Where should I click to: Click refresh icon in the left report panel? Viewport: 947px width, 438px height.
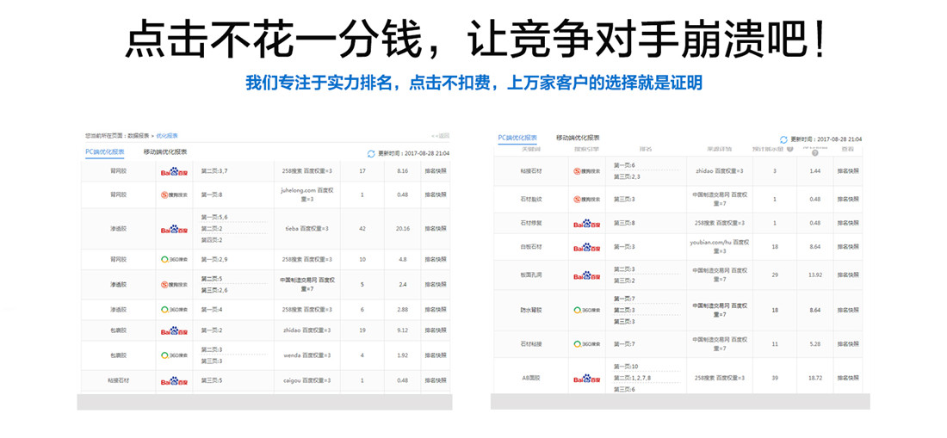tap(371, 153)
